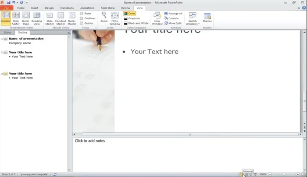The width and height of the screenshot is (307, 177).
Task: Check the Guides checkbox
Action: (x=82, y=23)
